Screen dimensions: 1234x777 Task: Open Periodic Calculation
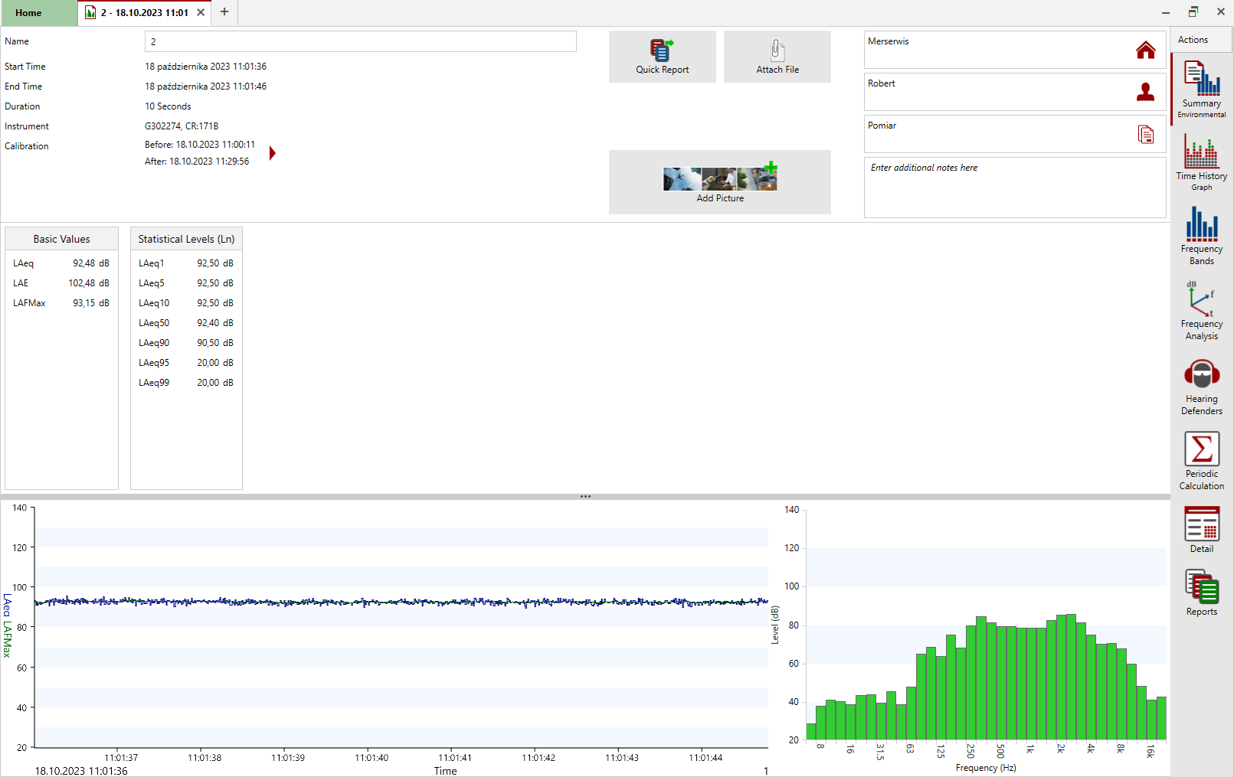(x=1201, y=460)
